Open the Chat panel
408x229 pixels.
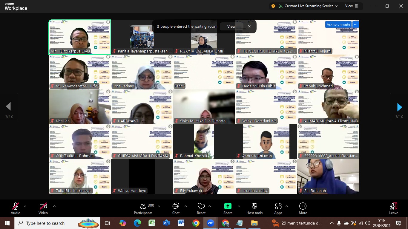[176, 206]
